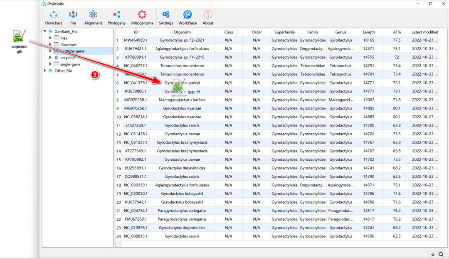Open the Phylogeny toolbar menu

point(116,18)
